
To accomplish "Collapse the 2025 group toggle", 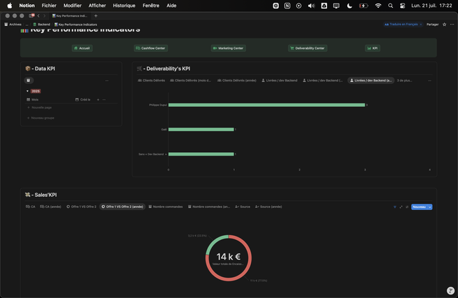I will coord(27,91).
